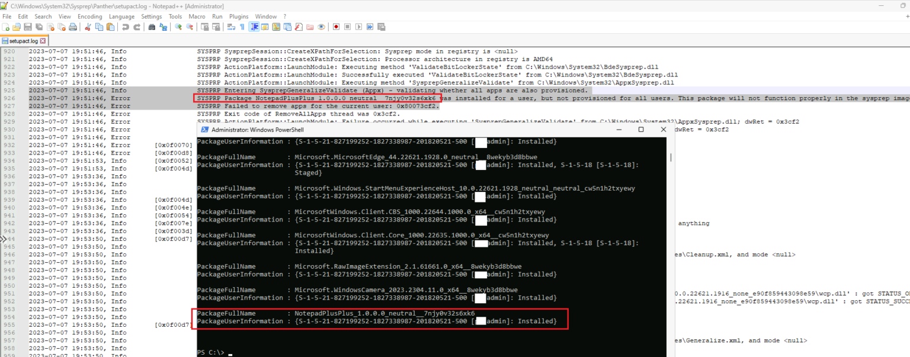This screenshot has width=910, height=357.
Task: Click Microsoft.RawImageExtension package name in PowerShell
Action: (408, 266)
